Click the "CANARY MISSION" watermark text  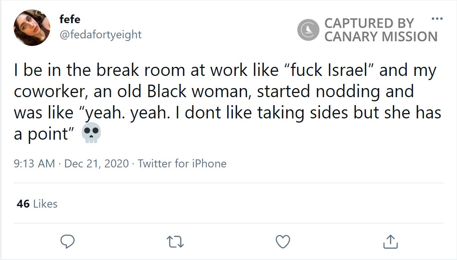pyautogui.click(x=381, y=36)
